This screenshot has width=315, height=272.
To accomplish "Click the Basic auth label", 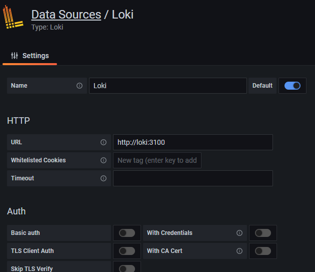I will 25,233.
